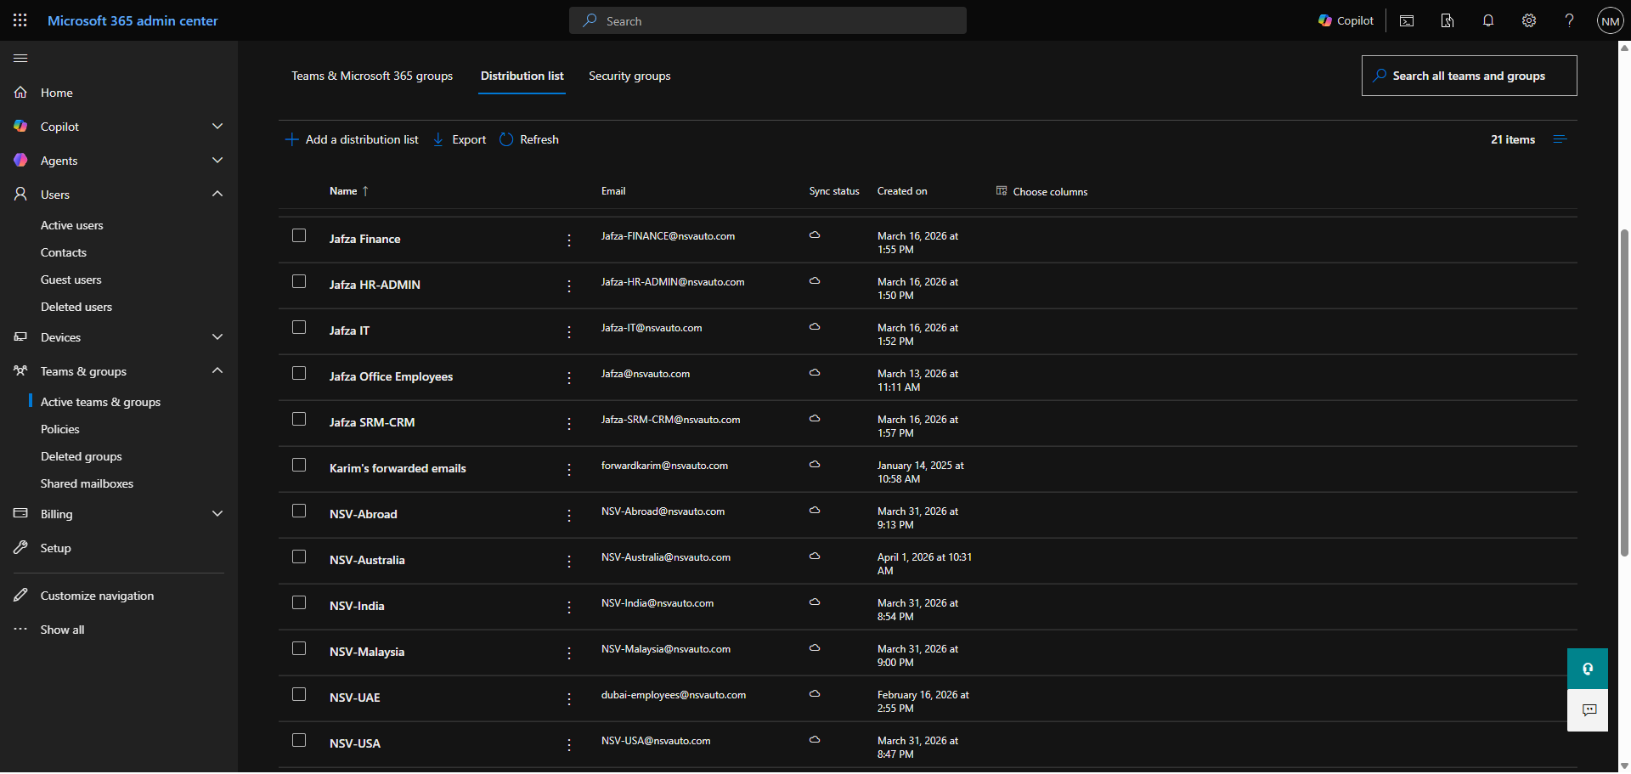Open the Cloud Shell terminal icon

[1407, 20]
